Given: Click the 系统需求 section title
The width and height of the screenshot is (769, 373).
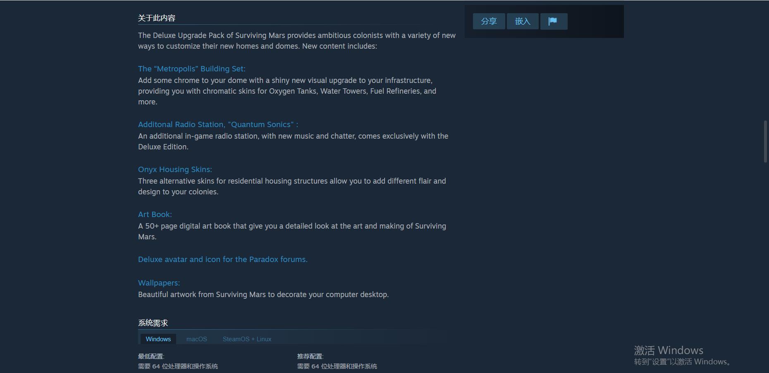Looking at the screenshot, I should (x=153, y=323).
